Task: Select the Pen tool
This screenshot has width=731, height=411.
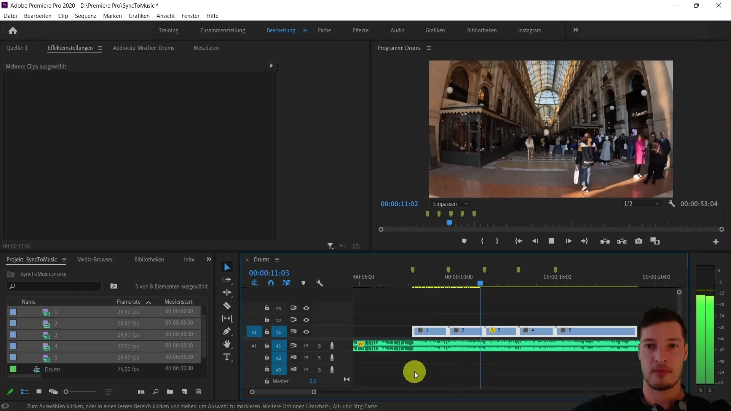Action: [227, 331]
